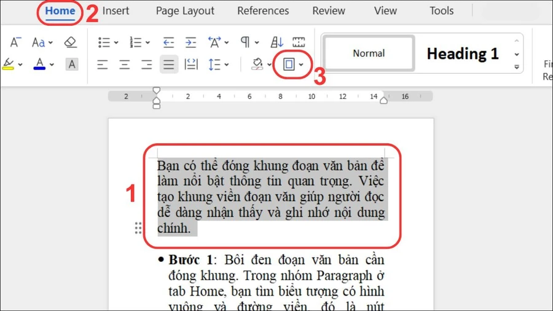553x311 pixels.
Task: Click the Borders square icon
Action: (289, 65)
